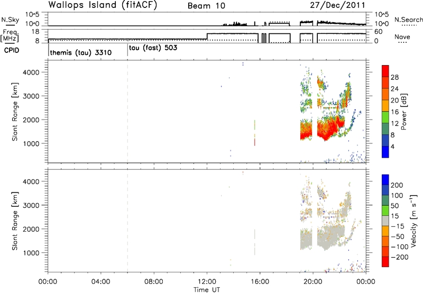Click the '08:00' time axis label
The width and height of the screenshot is (423, 293).
coord(154,282)
